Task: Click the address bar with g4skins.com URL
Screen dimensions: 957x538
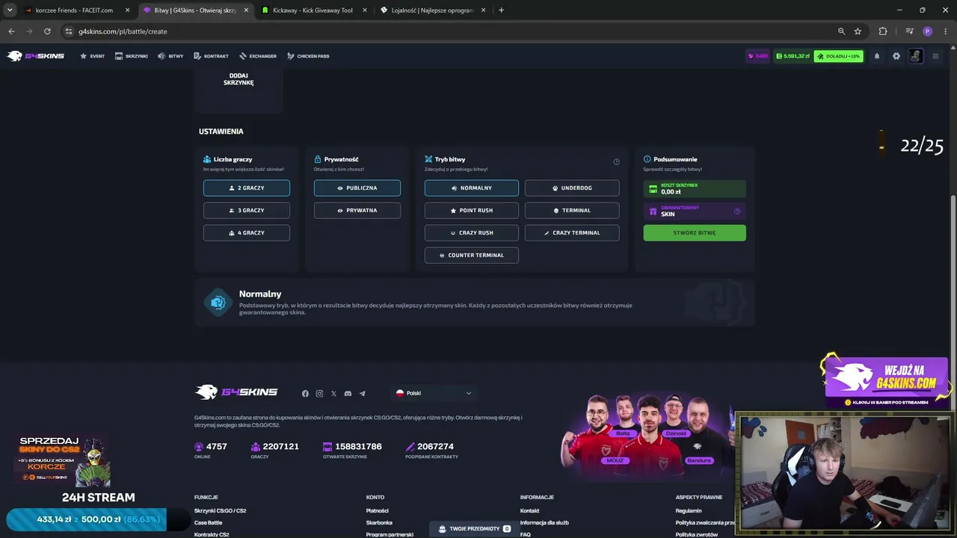Action: point(449,31)
